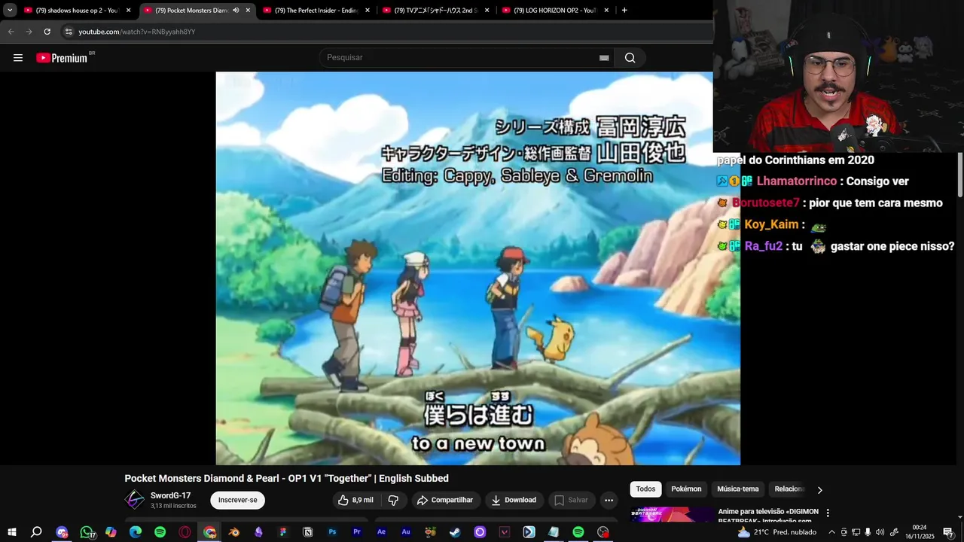The image size is (964, 542).
Task: Pause the Pokémon video player
Action: click(477, 268)
